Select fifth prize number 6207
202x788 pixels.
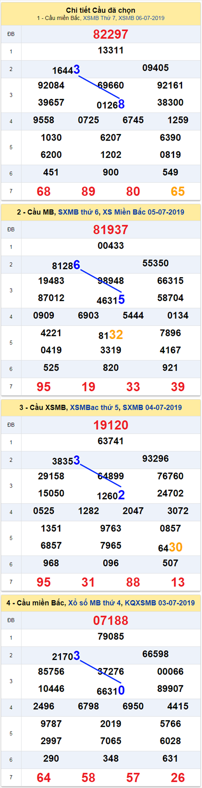point(111,138)
